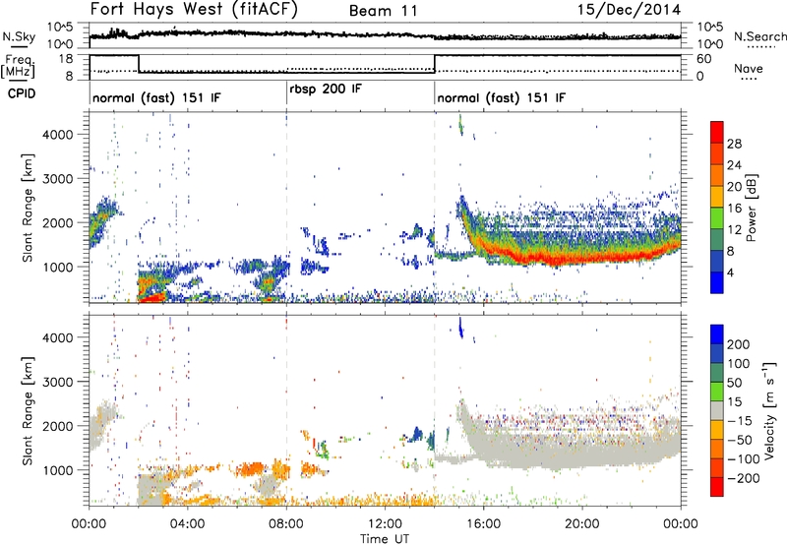Pick the blue bottom segment of Power colorbar
Viewport: 787px width, 545px height.
coord(717,282)
